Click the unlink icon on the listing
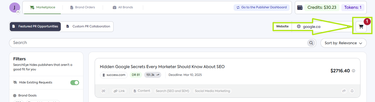This screenshot has width=375, height=102. click(103, 91)
